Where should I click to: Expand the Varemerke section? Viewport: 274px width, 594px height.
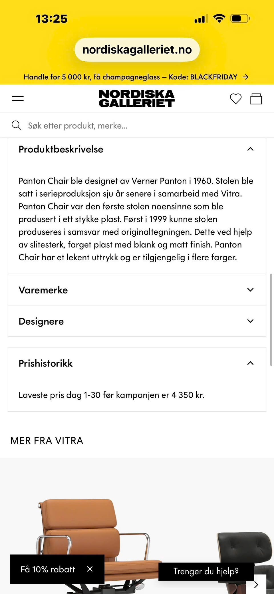click(x=250, y=290)
